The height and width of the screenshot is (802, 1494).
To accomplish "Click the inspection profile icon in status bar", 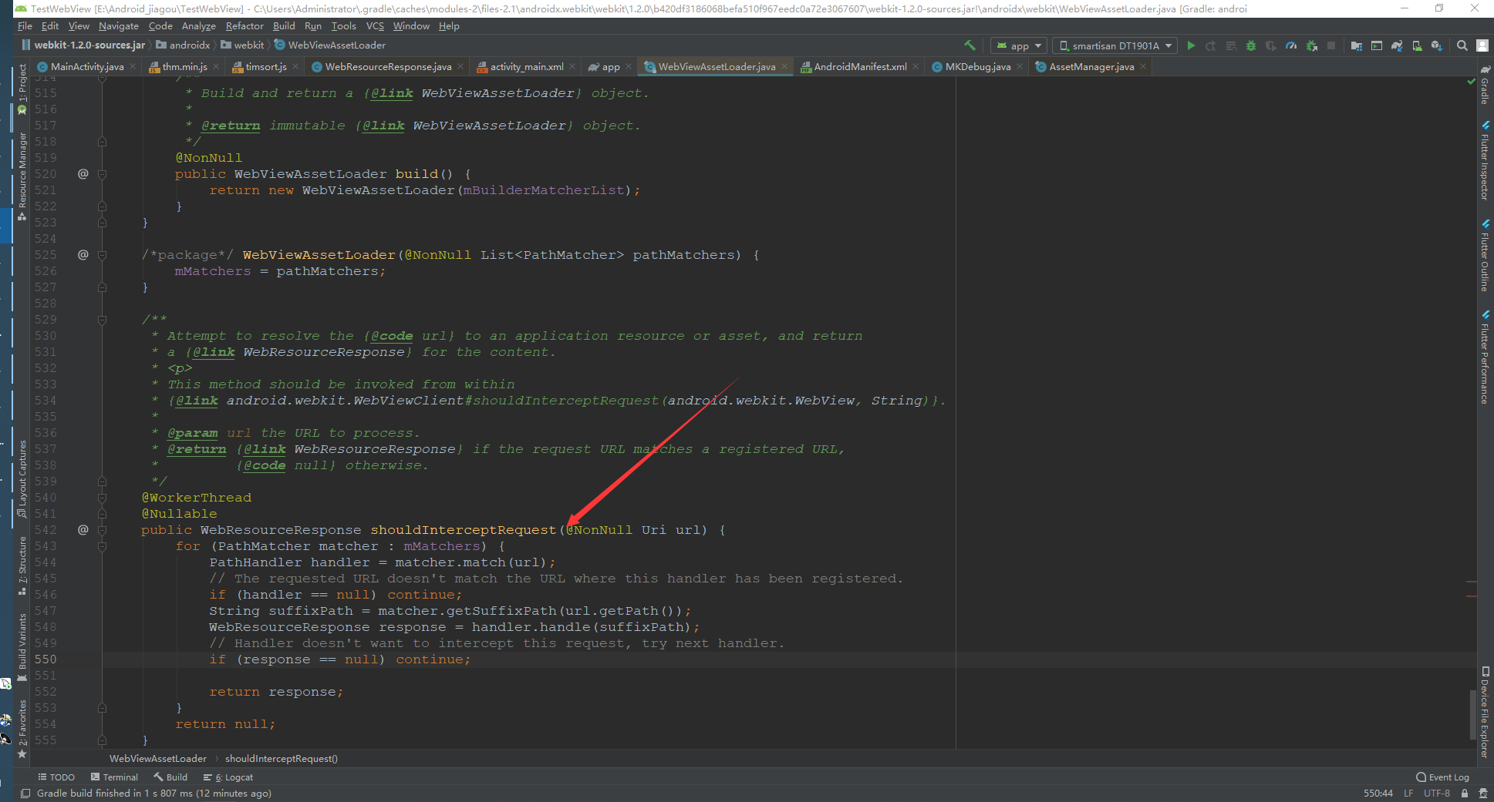I will 1482,794.
